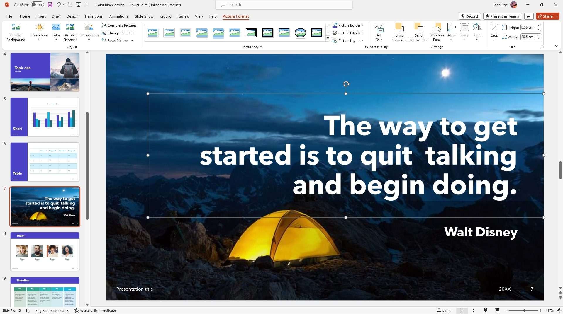Click the Save icon in title bar

tap(50, 5)
